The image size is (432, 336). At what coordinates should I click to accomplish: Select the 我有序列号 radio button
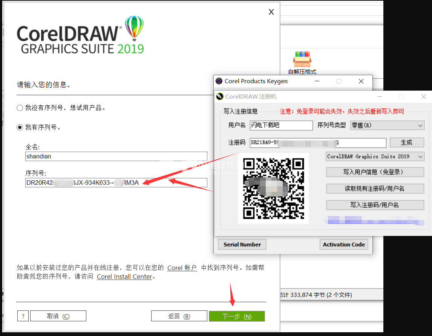20,127
